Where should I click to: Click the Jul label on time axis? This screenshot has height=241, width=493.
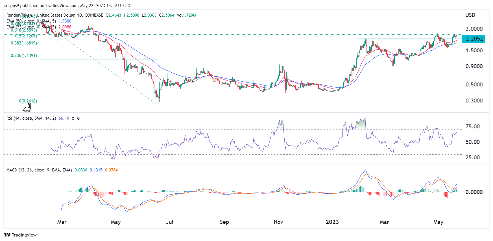170,222
